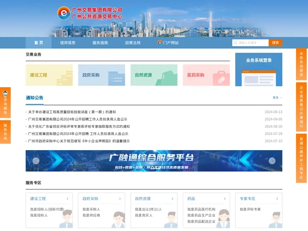
Task: Click 我是药品医疗机构 link
Action: (x=201, y=209)
